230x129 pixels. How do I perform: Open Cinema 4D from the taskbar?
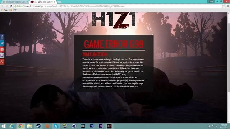pos(74,126)
